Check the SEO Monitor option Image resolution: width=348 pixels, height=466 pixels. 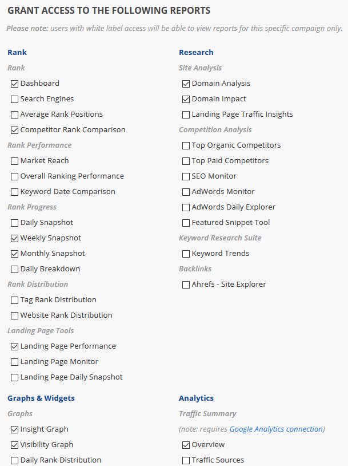point(186,176)
